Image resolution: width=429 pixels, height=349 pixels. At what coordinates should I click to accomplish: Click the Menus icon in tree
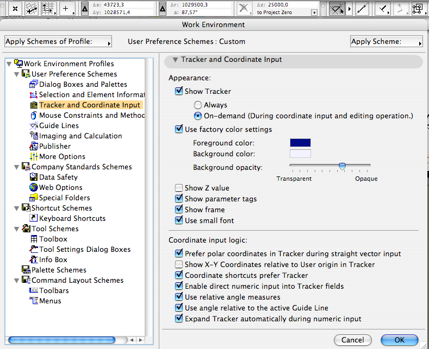tap(33, 301)
